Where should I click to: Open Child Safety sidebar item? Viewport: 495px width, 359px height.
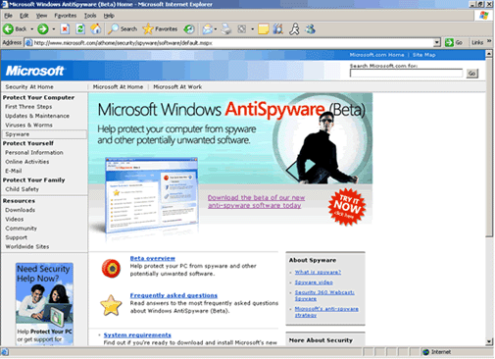click(x=22, y=189)
